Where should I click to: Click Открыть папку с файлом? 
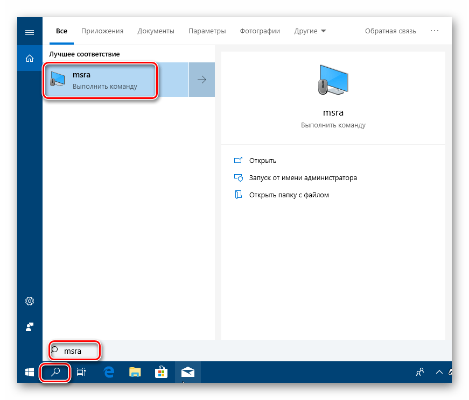tap(289, 195)
